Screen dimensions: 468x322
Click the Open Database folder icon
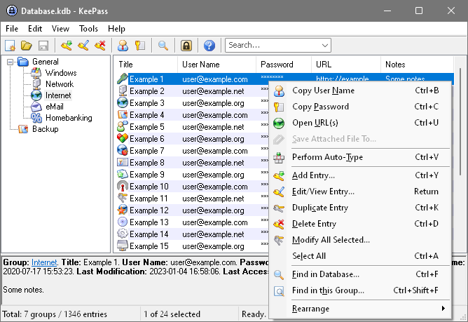pos(27,46)
